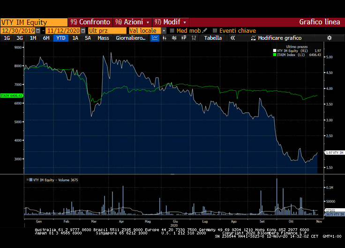Click the 0.1M volume axis value
This screenshot has width=345, height=248.
(x=330, y=188)
